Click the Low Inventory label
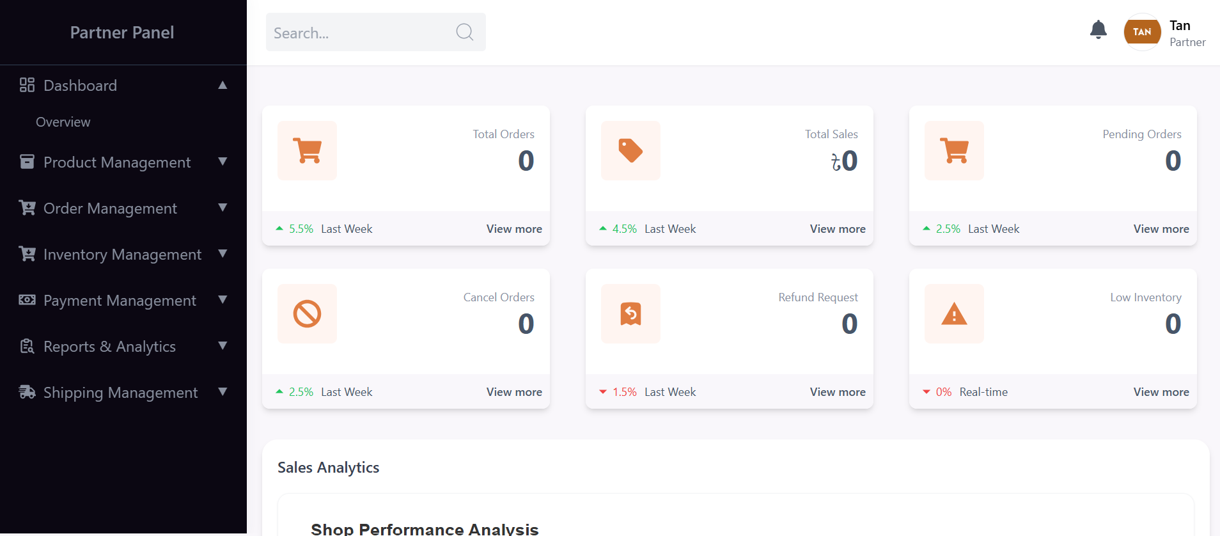 coord(1146,297)
